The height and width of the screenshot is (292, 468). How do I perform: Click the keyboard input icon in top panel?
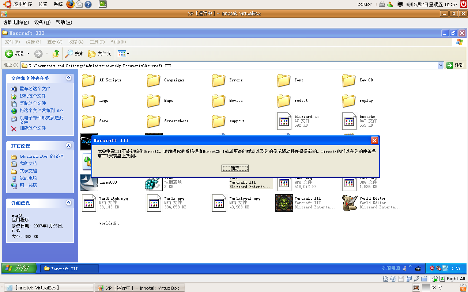pyautogui.click(x=382, y=4)
